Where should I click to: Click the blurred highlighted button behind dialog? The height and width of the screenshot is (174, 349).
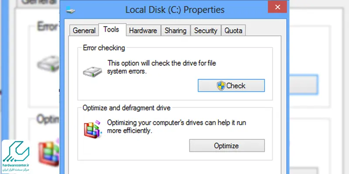(x=303, y=84)
